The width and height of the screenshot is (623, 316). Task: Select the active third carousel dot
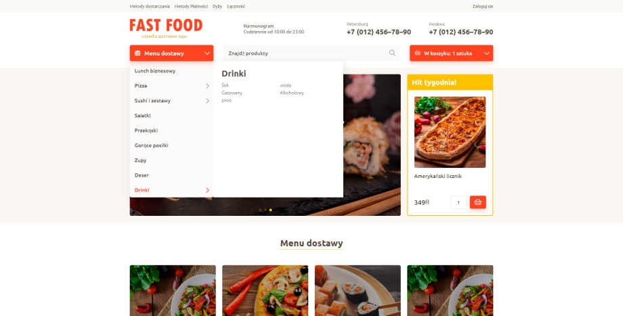click(271, 210)
